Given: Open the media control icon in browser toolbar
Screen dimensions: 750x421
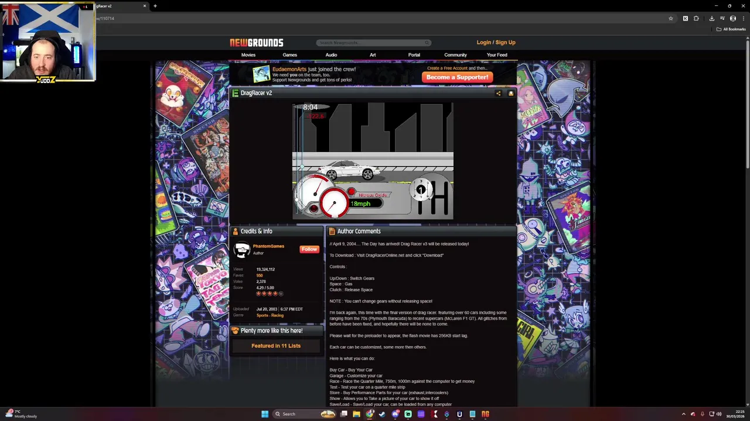Looking at the screenshot, I should click(722, 18).
